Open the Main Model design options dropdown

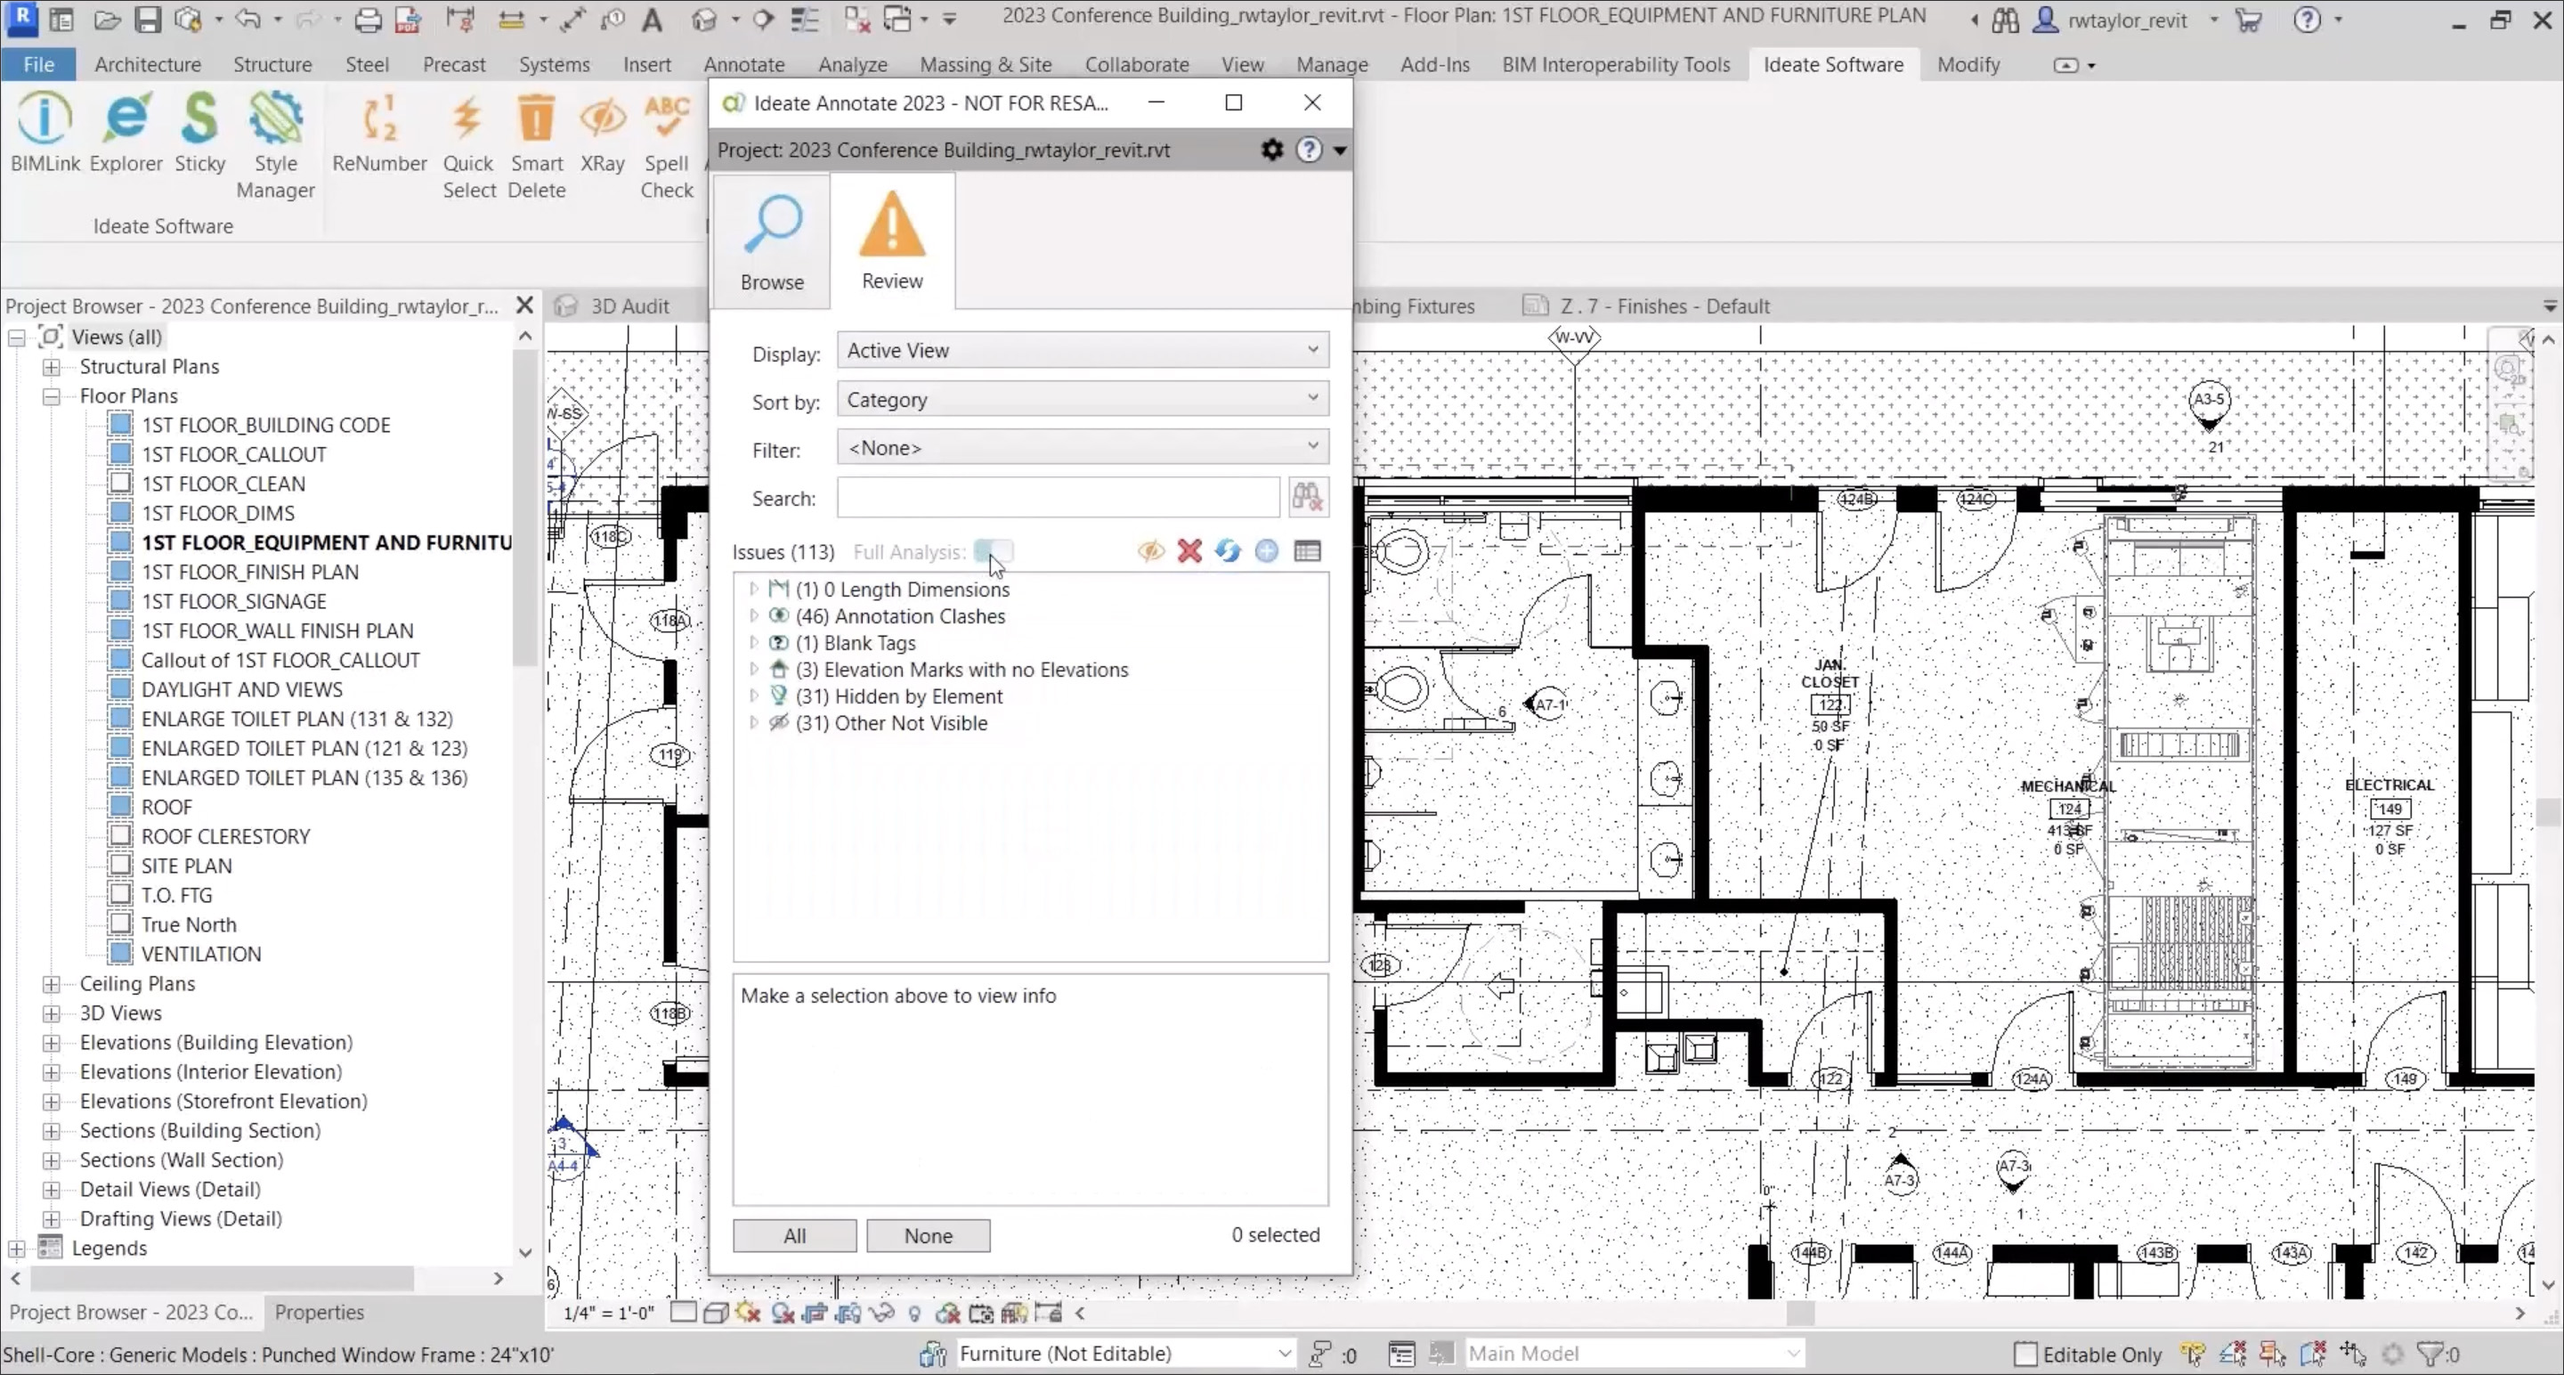1635,1353
